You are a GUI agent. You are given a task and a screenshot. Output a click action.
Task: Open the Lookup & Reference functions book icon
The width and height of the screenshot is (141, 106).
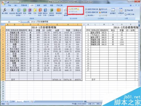click(45, 10)
